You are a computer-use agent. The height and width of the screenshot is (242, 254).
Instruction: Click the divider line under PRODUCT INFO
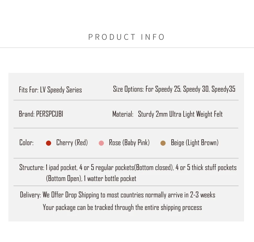pyautogui.click(x=127, y=48)
